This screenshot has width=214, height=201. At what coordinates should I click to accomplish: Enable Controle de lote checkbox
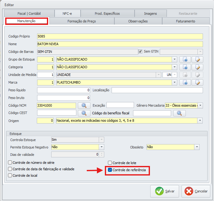(x=110, y=163)
